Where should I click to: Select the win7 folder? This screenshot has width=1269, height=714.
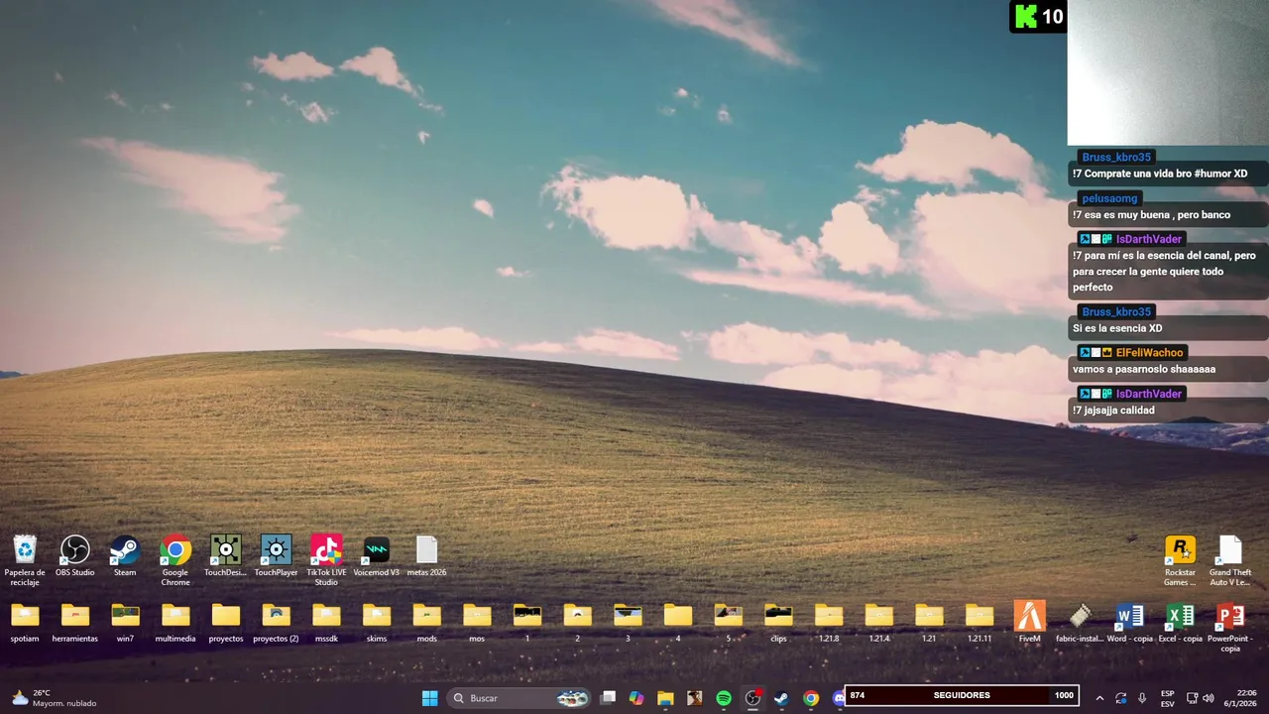[125, 623]
